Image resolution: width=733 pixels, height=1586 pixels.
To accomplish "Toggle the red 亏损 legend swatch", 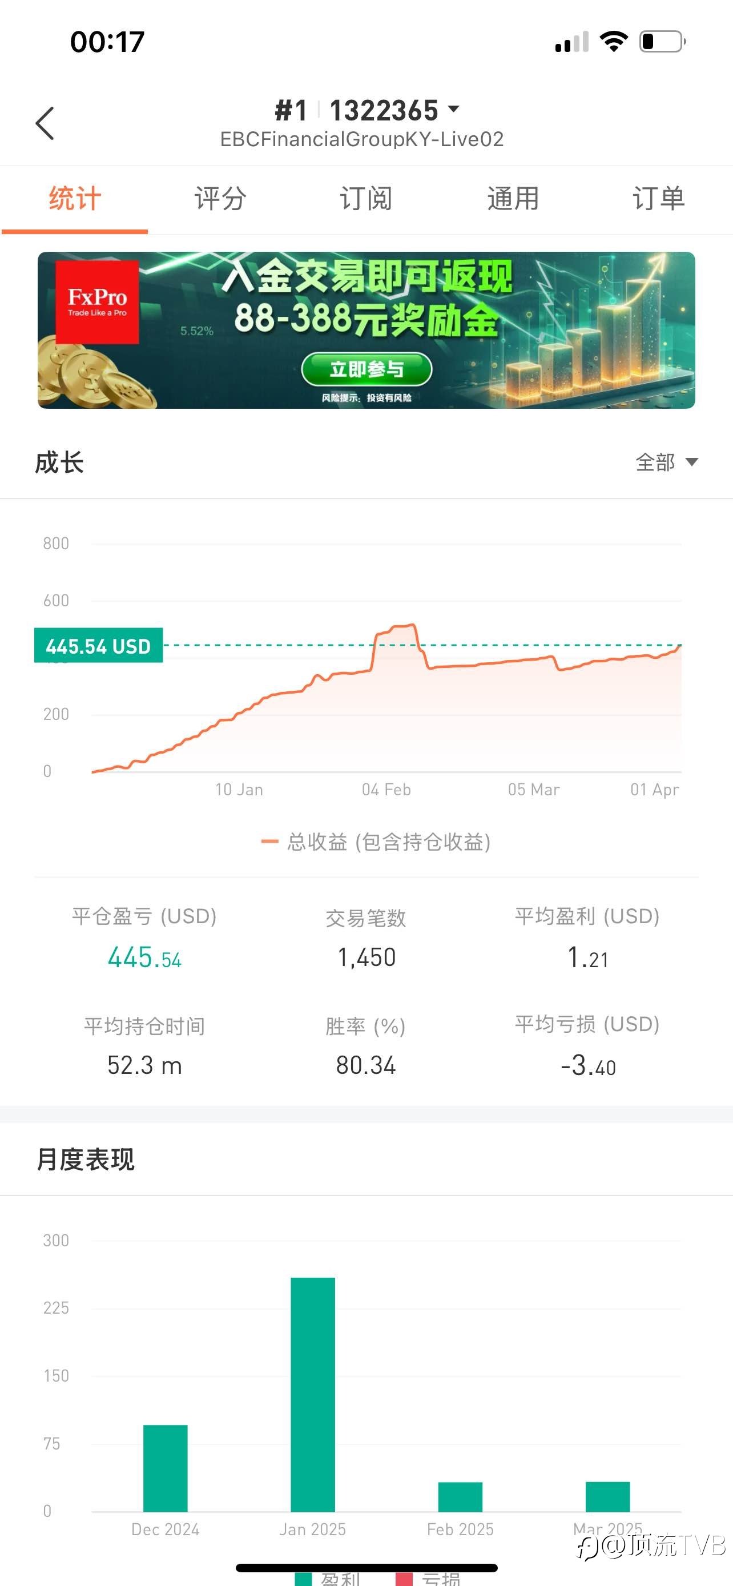I will pyautogui.click(x=404, y=1579).
